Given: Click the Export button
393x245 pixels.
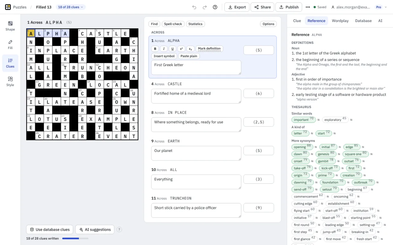Looking at the screenshot, I should [x=237, y=7].
